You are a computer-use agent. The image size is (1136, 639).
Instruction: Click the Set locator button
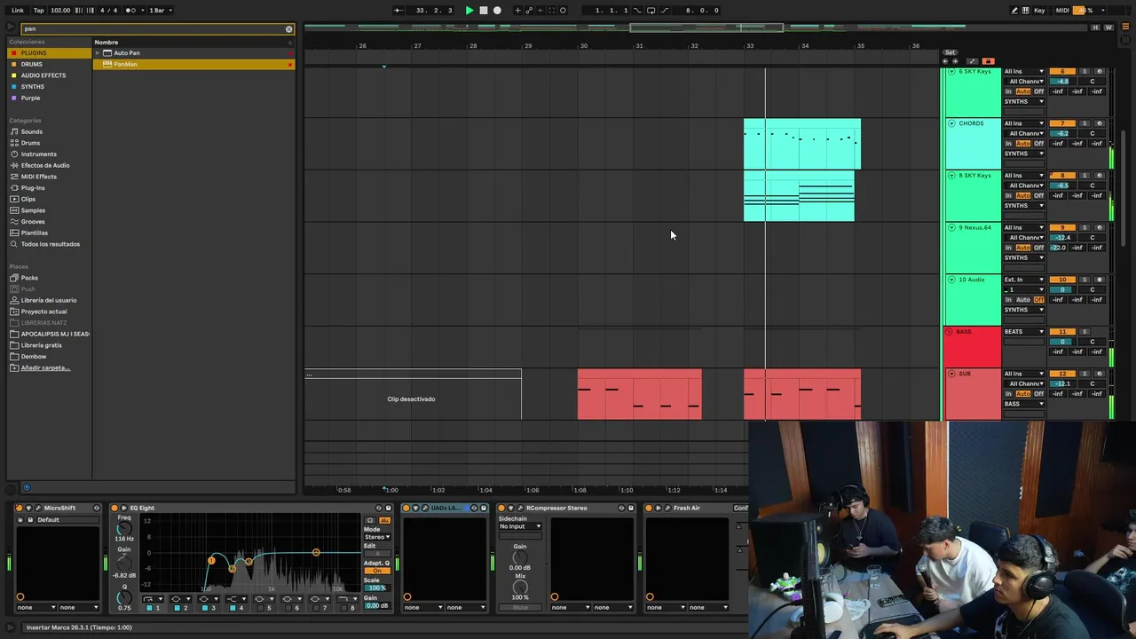pyautogui.click(x=951, y=52)
